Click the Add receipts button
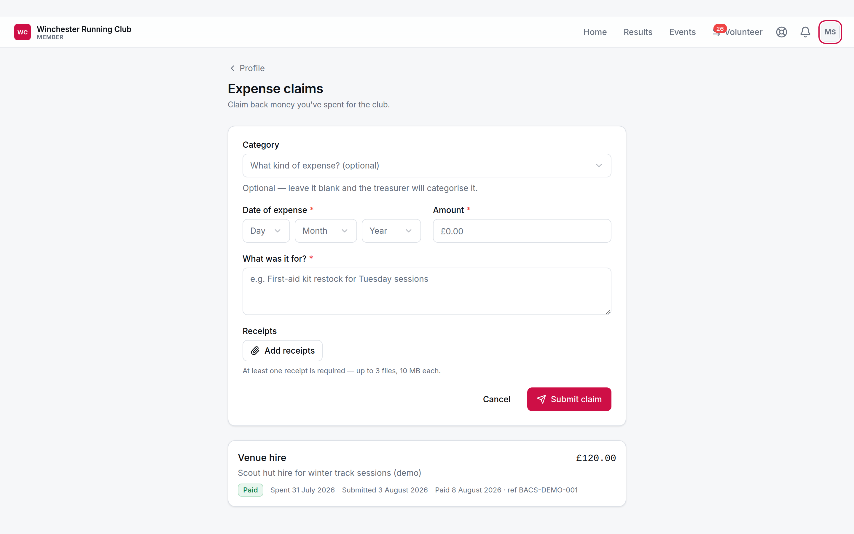This screenshot has width=854, height=534. (282, 351)
